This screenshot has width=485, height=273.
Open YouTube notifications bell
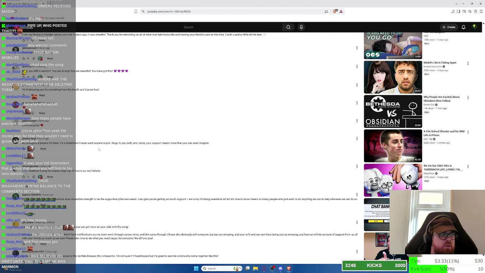pyautogui.click(x=463, y=27)
